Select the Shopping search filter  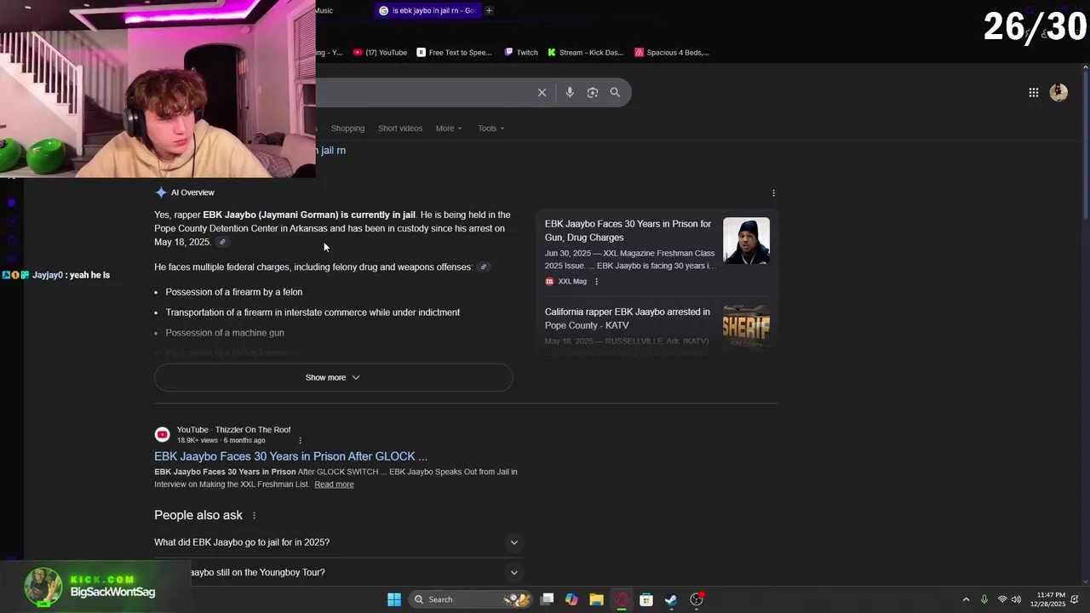347,129
